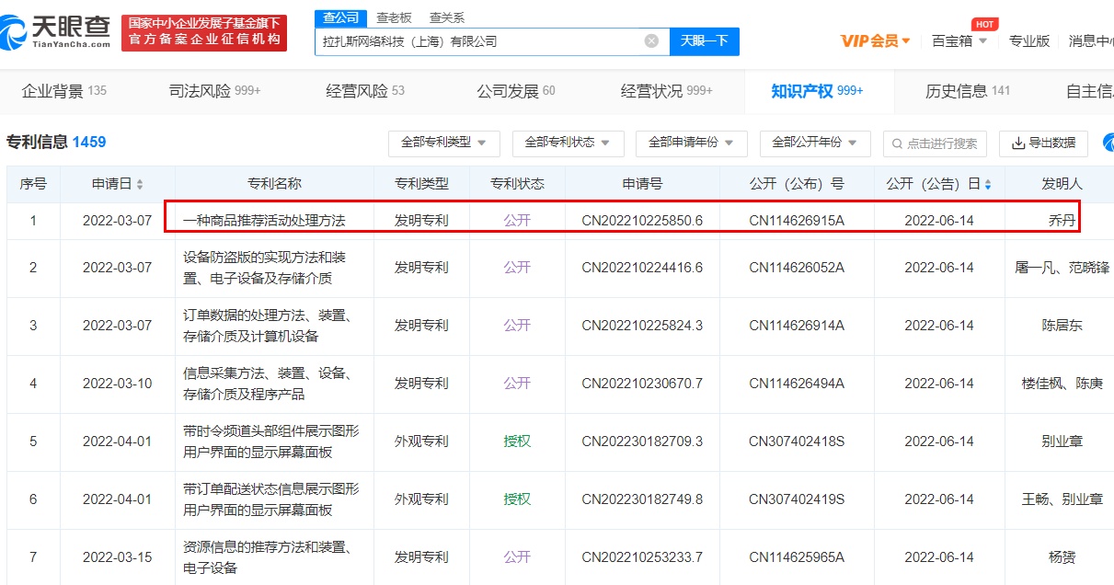The image size is (1114, 585).
Task: Open patent 带时令频道头部组件展示图形用户界面
Action: pos(271,442)
